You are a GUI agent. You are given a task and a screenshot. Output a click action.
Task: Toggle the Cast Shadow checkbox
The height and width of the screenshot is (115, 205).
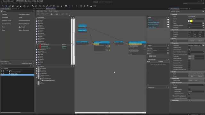point(189,50)
